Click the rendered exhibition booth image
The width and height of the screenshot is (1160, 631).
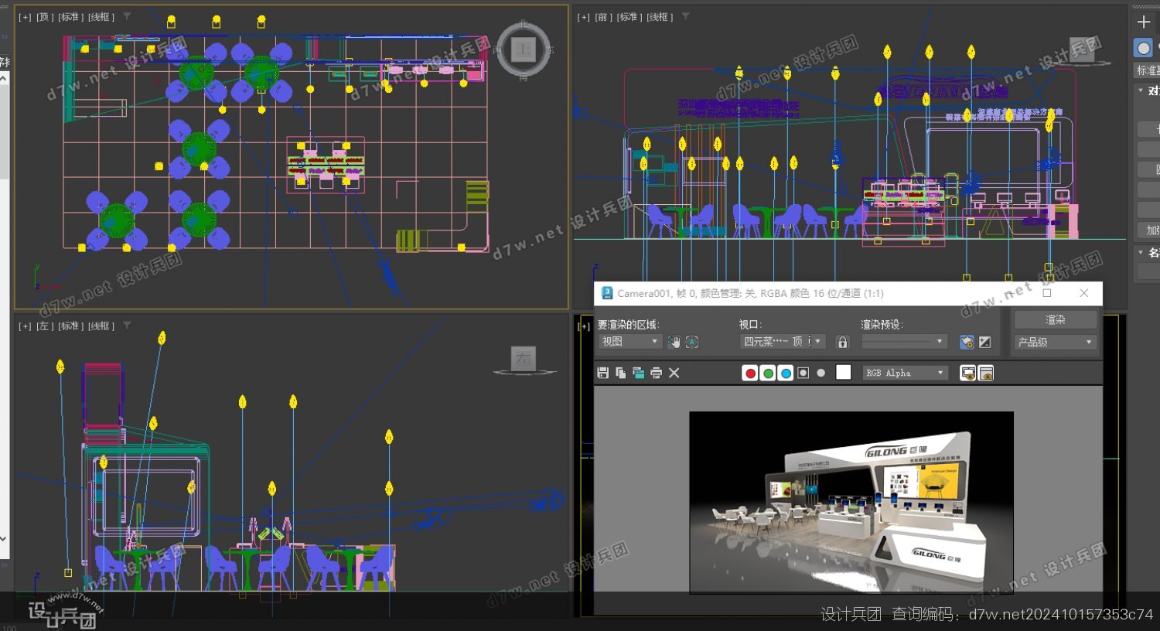coord(851,503)
